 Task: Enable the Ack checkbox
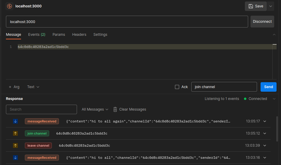coord(177,87)
